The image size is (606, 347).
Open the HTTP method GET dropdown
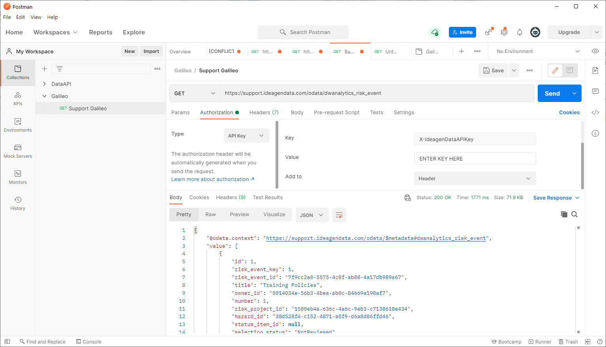194,93
